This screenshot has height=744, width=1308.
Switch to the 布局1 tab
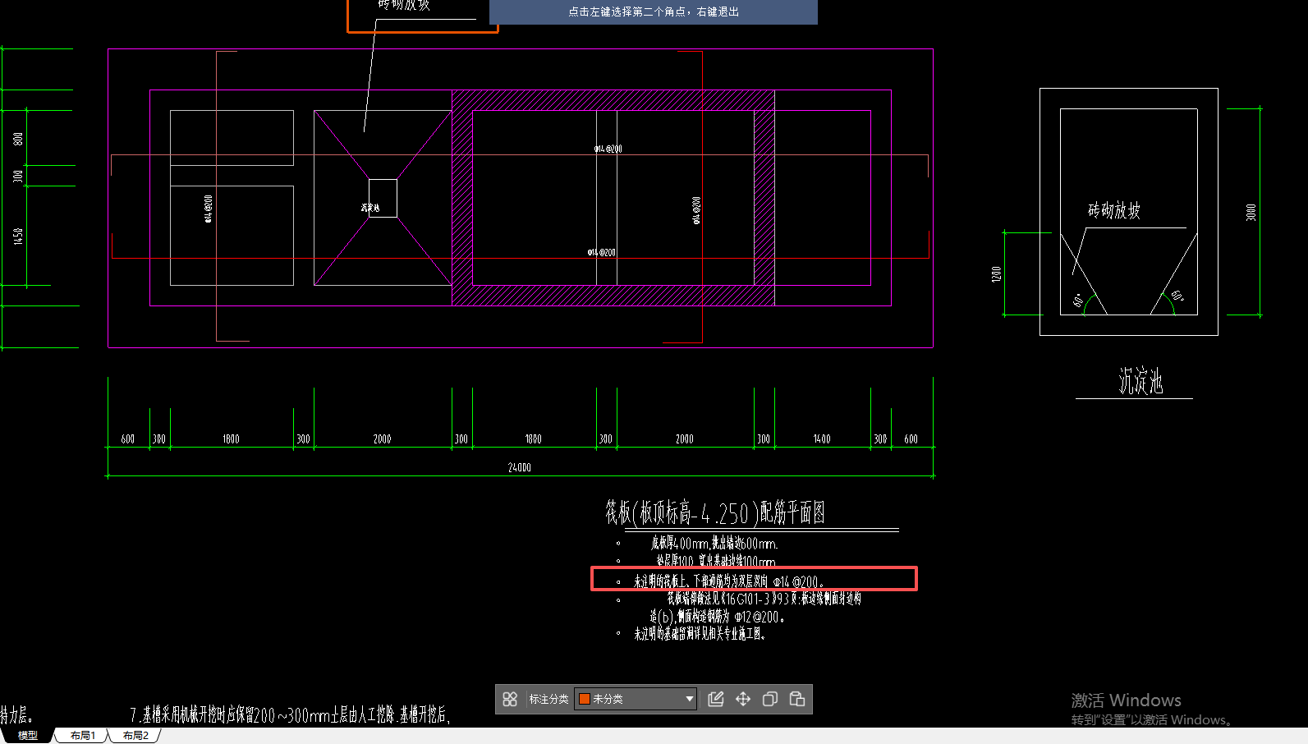click(x=83, y=735)
